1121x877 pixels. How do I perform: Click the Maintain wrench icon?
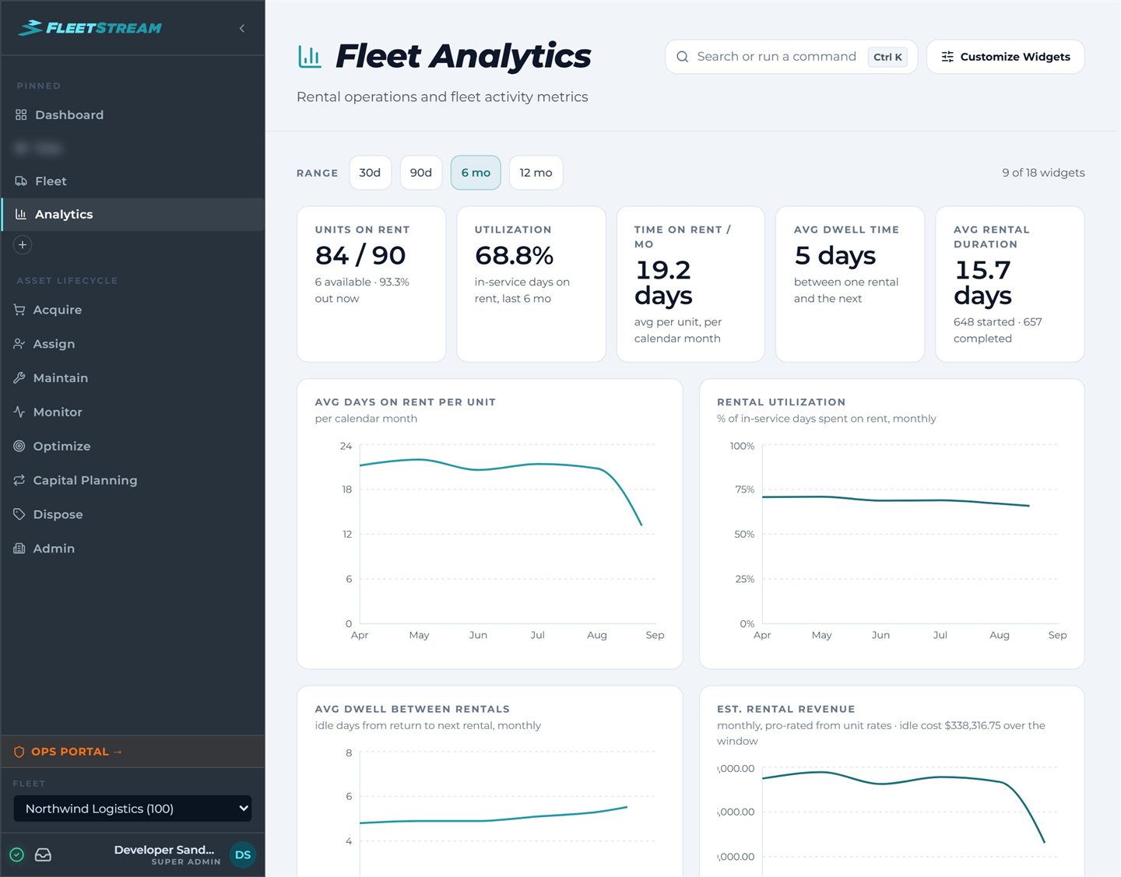tap(19, 378)
